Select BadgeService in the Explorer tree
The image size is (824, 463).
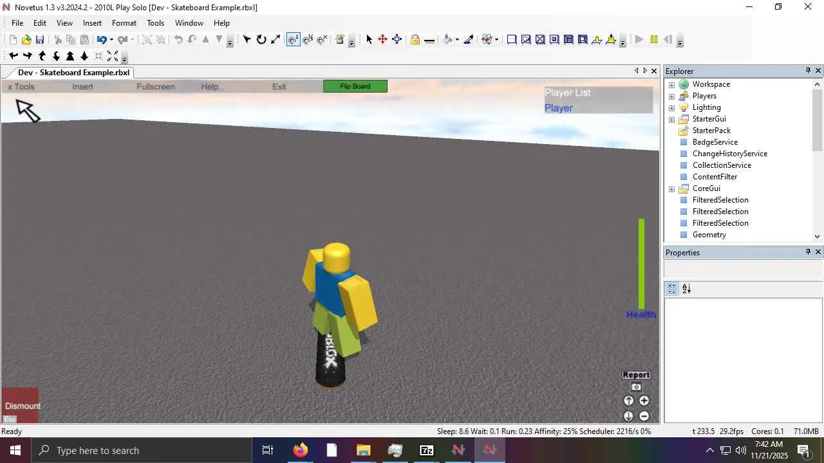(x=715, y=142)
